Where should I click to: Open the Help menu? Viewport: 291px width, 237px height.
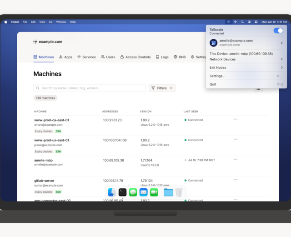click(x=73, y=22)
